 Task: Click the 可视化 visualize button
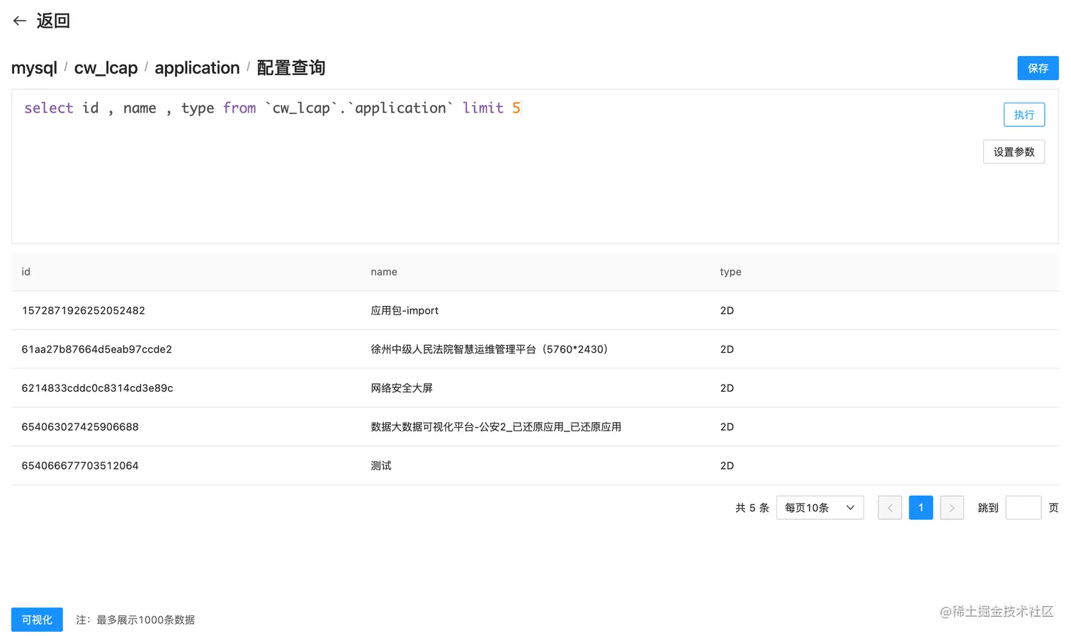click(37, 620)
